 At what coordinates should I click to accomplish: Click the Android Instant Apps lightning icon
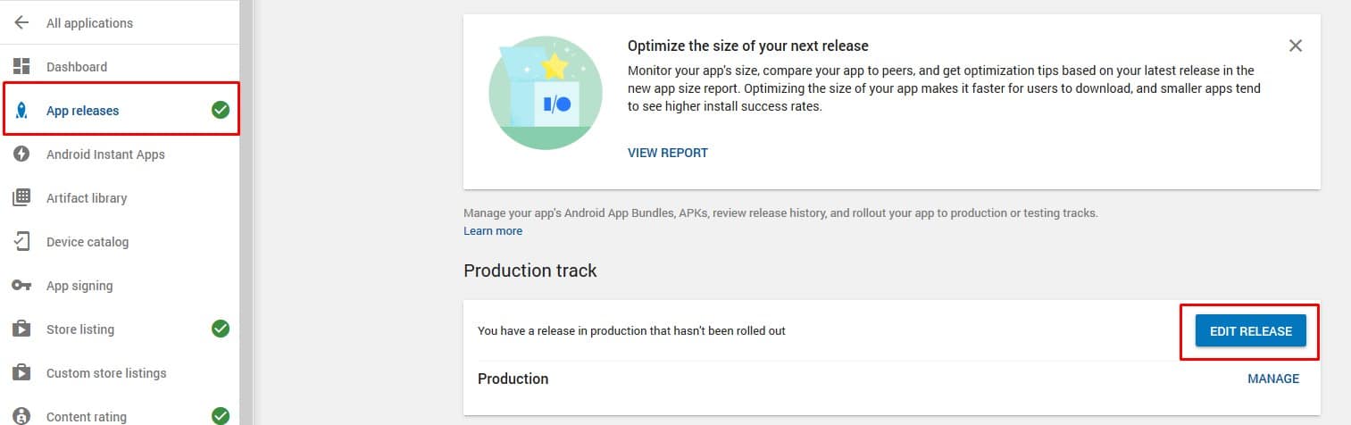(x=21, y=154)
